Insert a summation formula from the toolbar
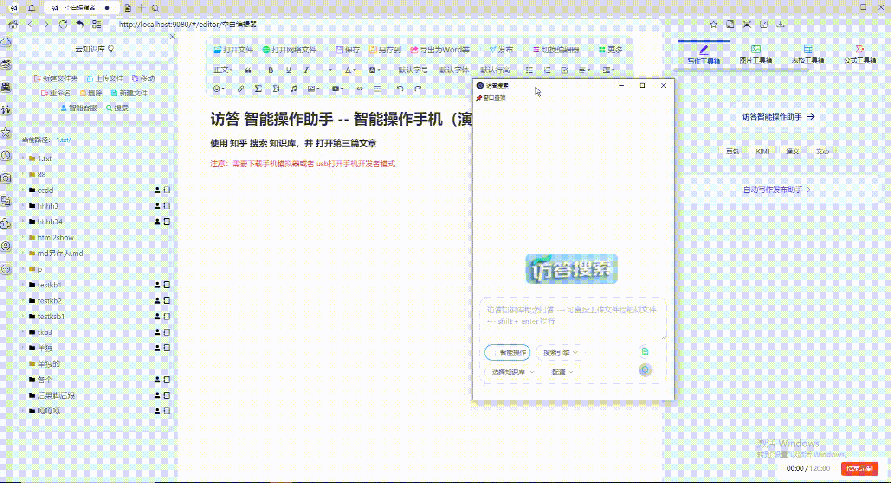This screenshot has width=891, height=483. click(x=258, y=89)
